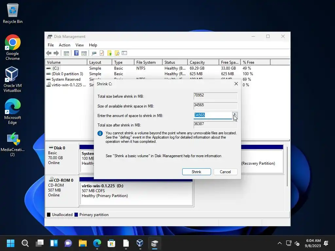This screenshot has height=251, width=335.
Task: Open the Help menu
Action: pos(93,45)
